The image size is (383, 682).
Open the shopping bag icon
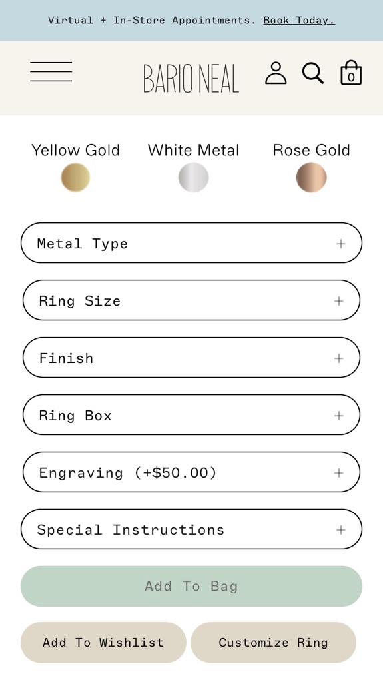pyautogui.click(x=351, y=72)
